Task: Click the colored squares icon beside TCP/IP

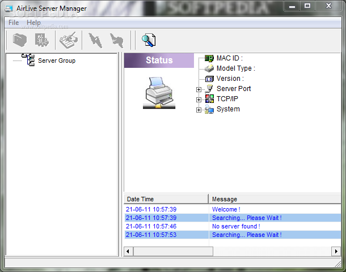Action: coord(209,99)
